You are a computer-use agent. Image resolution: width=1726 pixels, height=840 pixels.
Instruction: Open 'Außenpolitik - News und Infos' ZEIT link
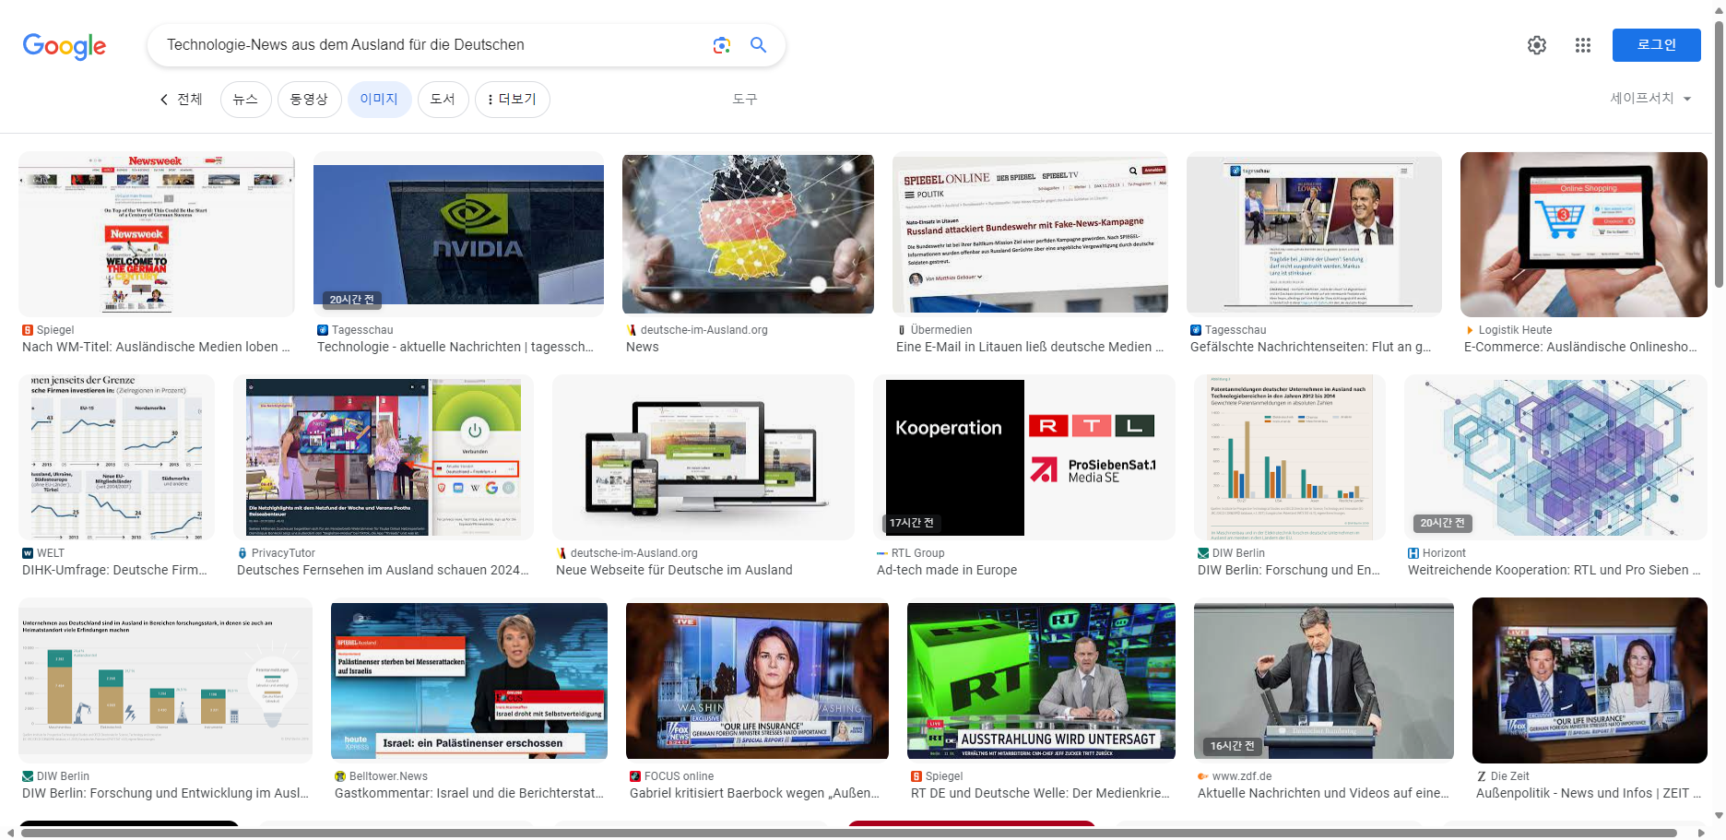click(x=1588, y=793)
